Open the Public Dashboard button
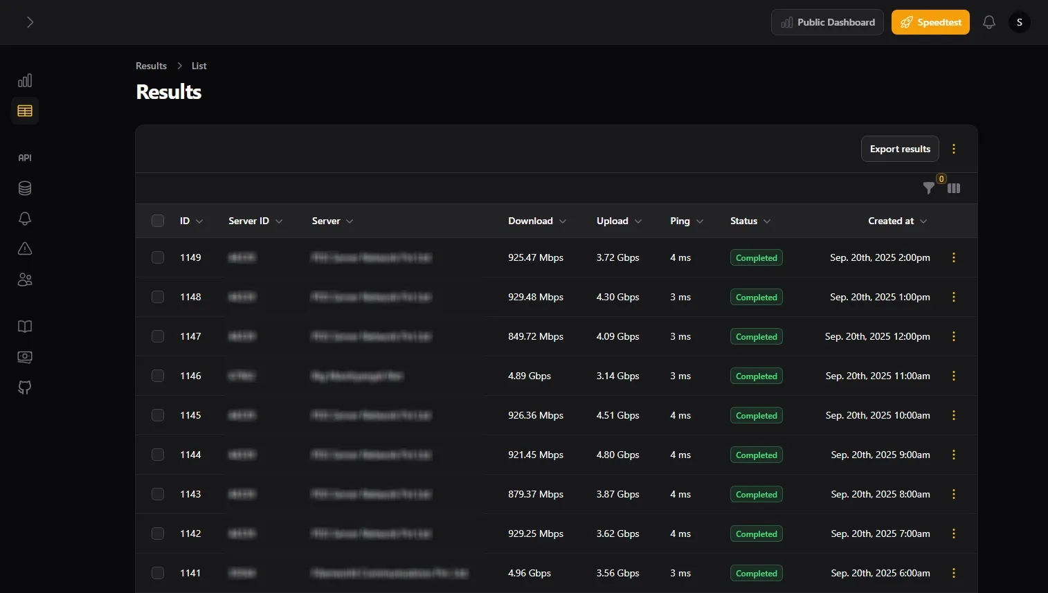 (827, 22)
